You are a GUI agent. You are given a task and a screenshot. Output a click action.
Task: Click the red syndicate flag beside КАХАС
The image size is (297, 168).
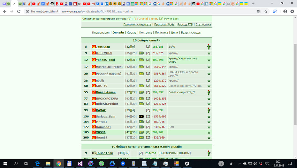94,110
